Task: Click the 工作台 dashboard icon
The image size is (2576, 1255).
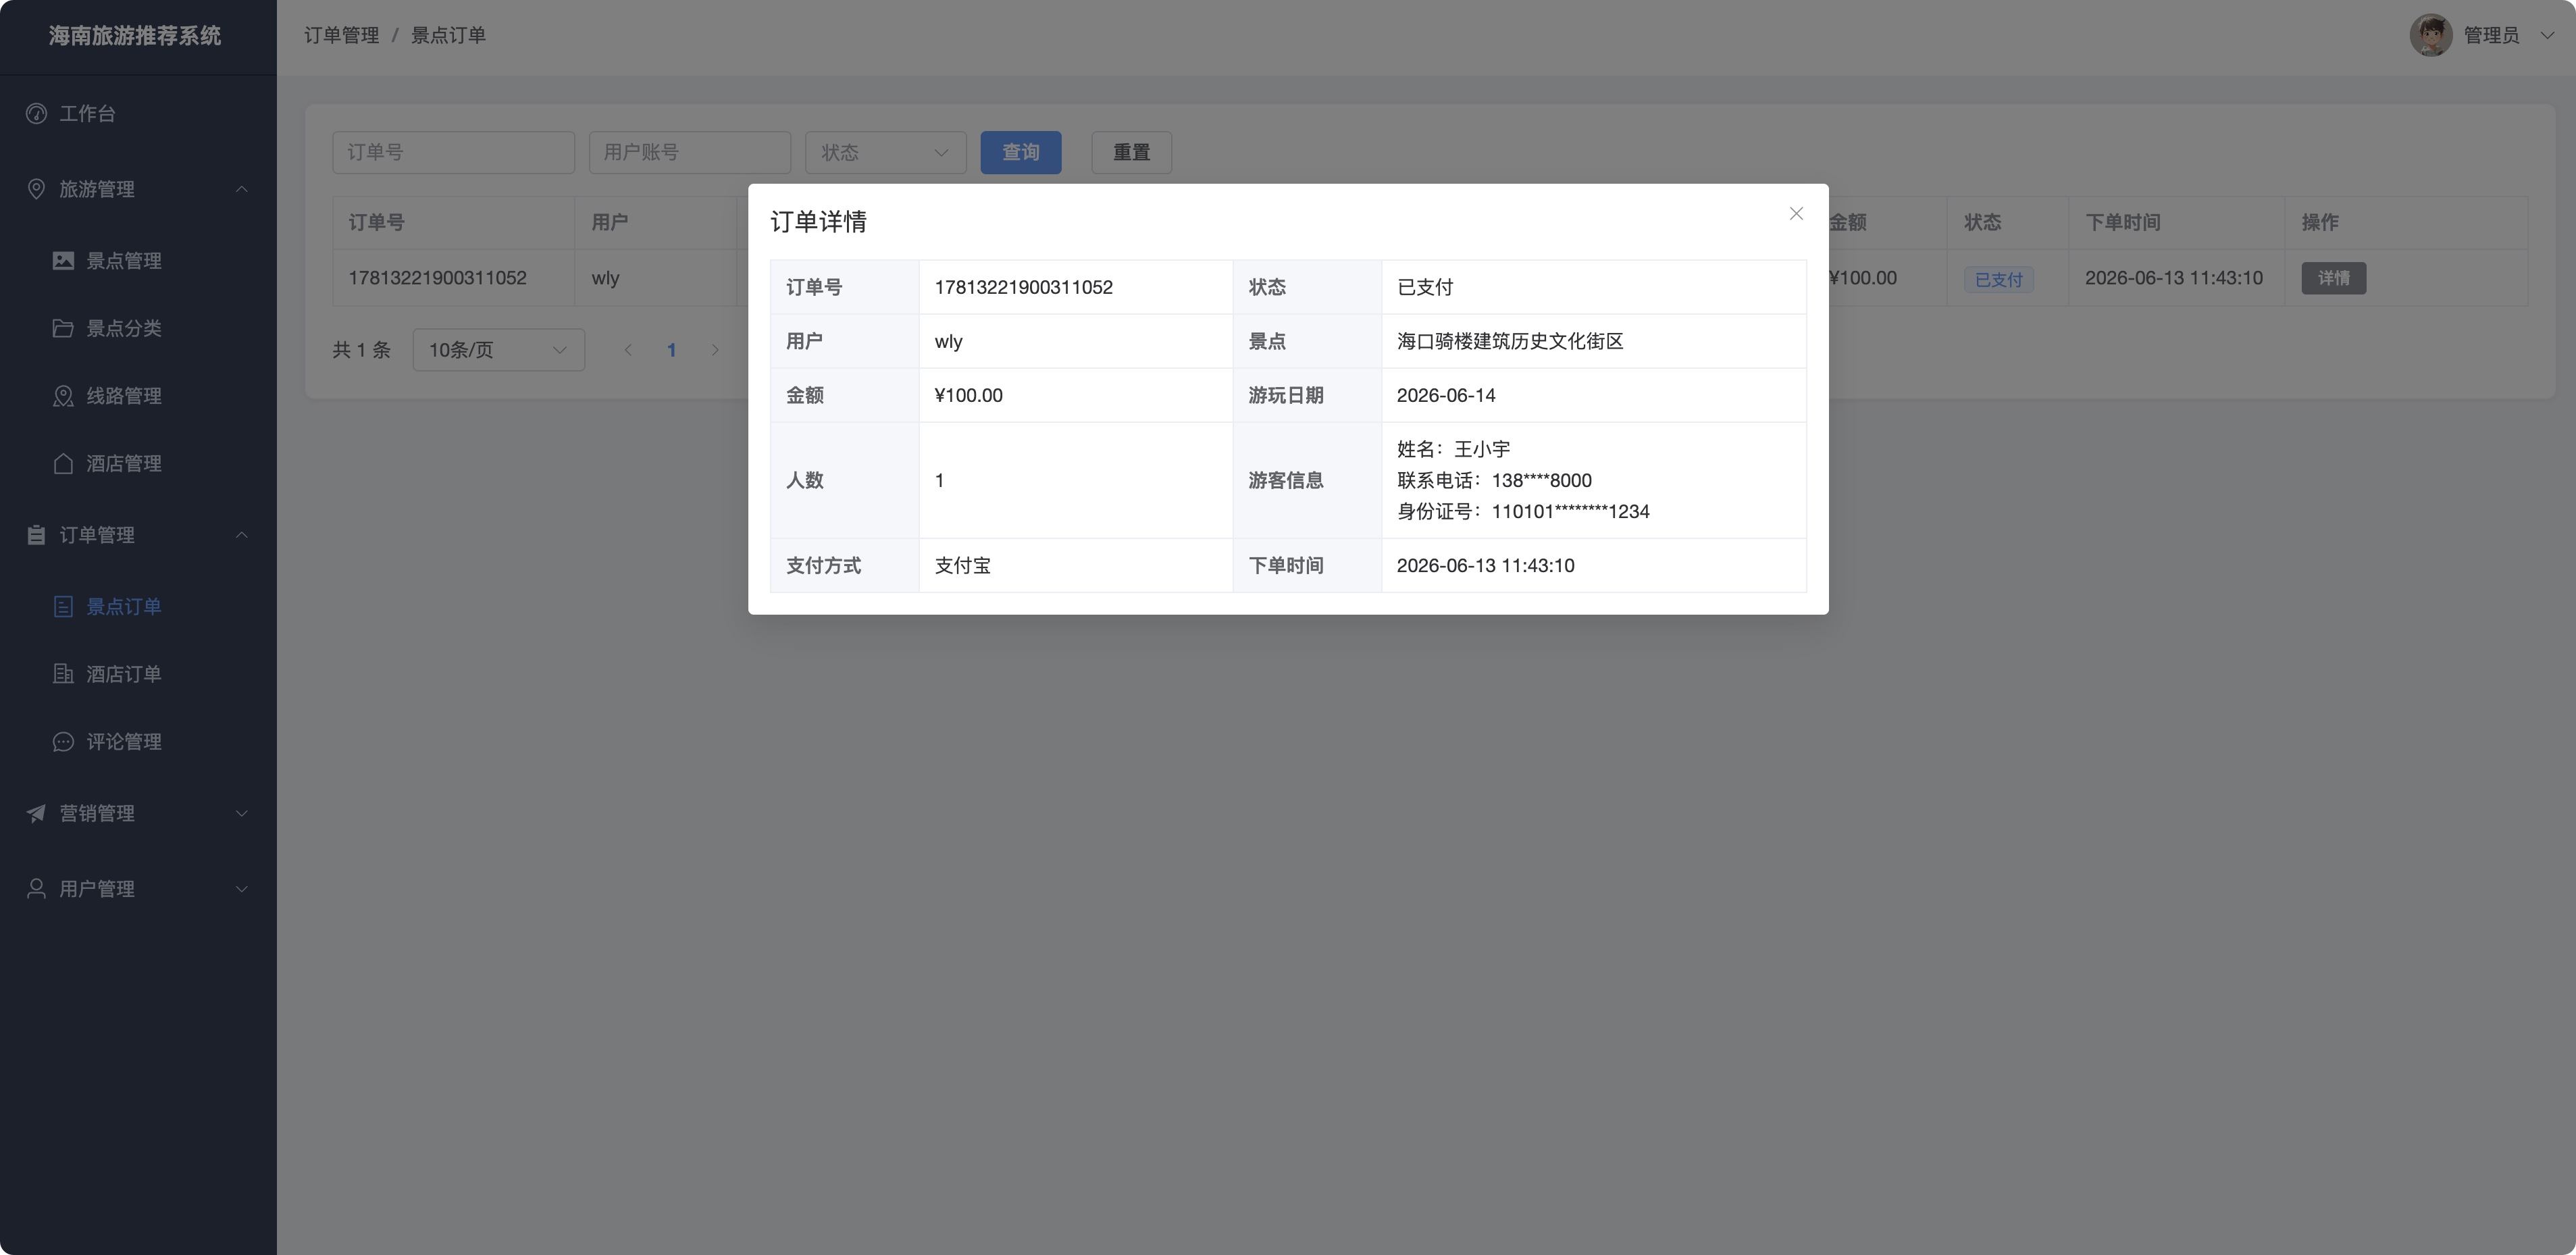Action: 37,114
